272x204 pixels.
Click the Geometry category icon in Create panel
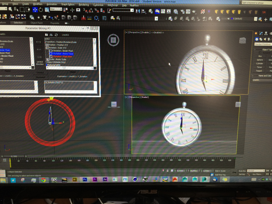(257, 39)
